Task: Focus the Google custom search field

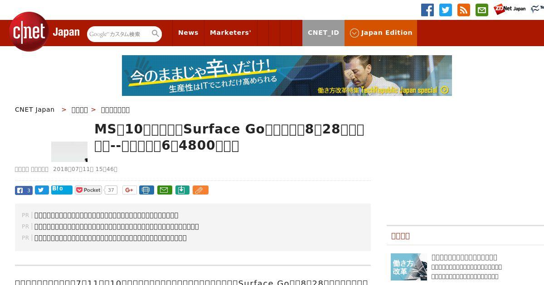Action: point(119,34)
